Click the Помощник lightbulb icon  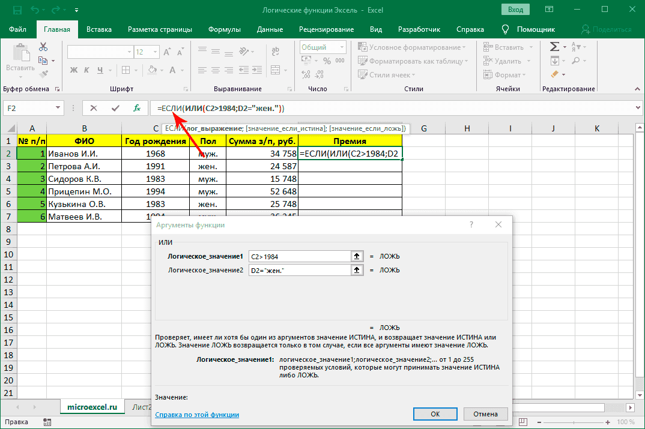coord(505,29)
